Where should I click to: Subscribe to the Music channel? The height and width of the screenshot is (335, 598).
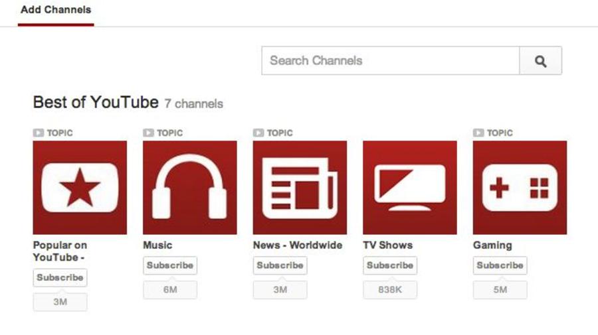170,265
